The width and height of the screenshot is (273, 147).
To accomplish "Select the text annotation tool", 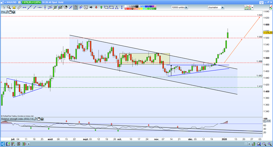I will click(x=86, y=7).
